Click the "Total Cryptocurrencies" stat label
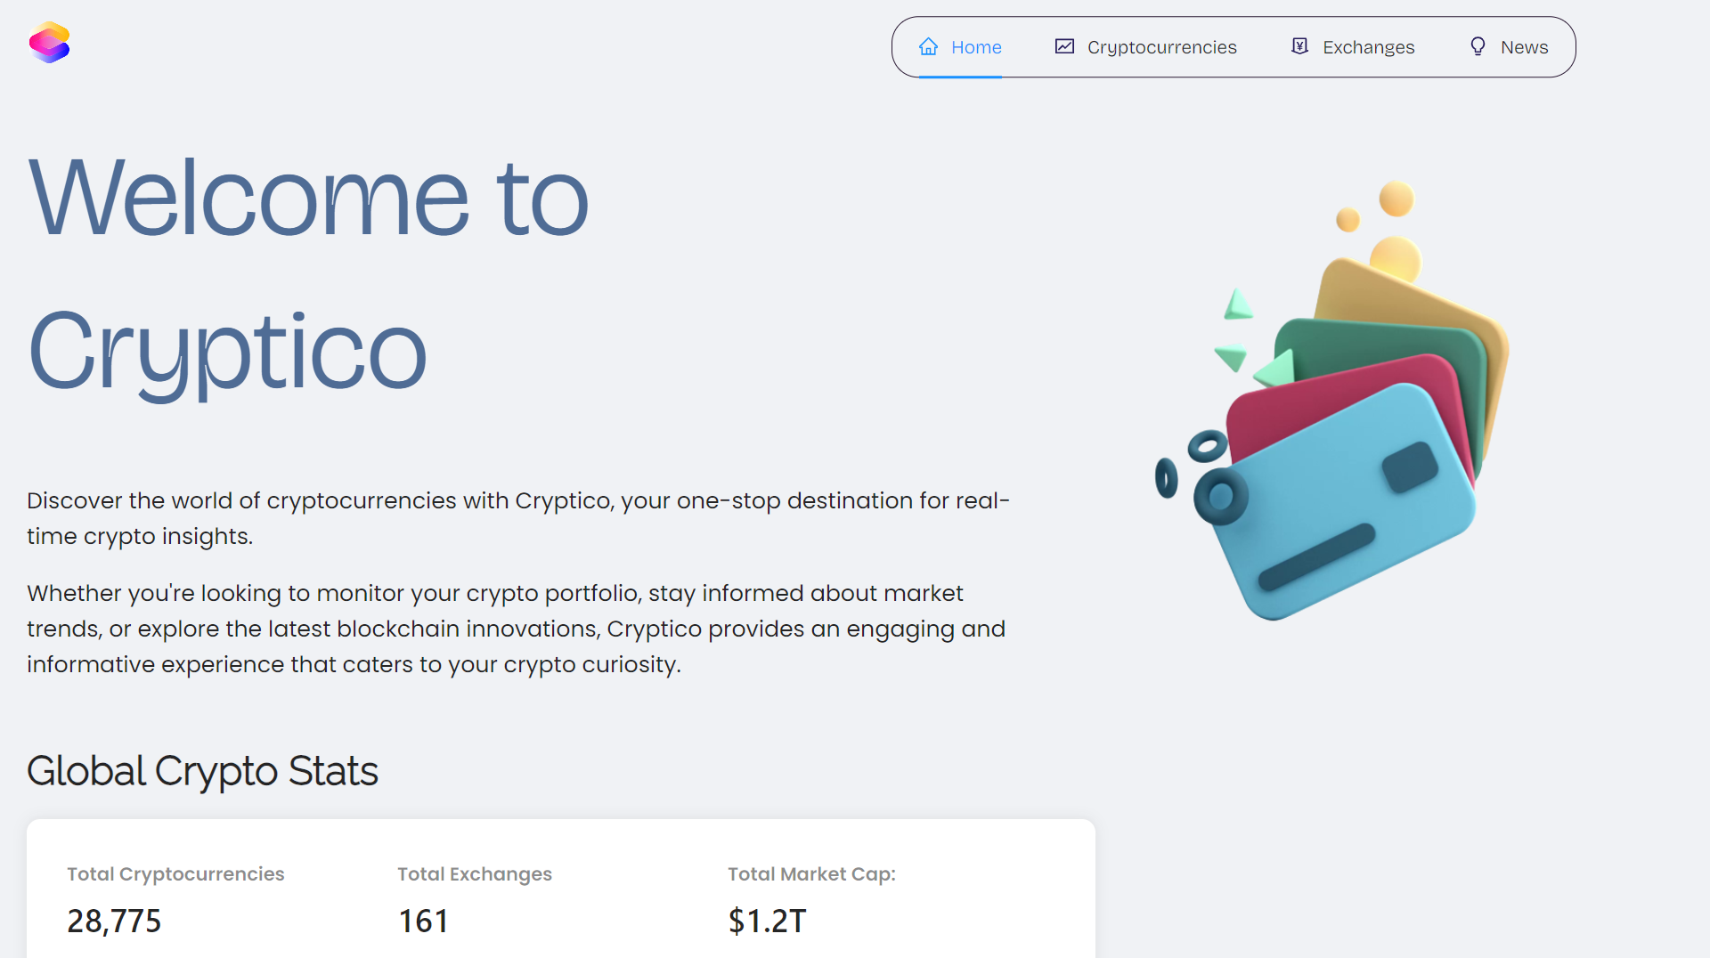The height and width of the screenshot is (958, 1710). (175, 874)
